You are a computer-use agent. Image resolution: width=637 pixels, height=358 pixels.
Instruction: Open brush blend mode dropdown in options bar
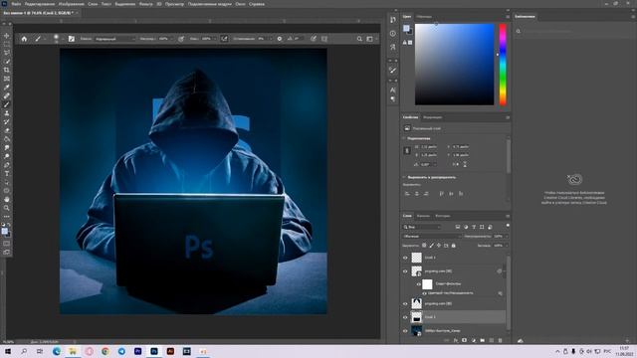point(115,39)
